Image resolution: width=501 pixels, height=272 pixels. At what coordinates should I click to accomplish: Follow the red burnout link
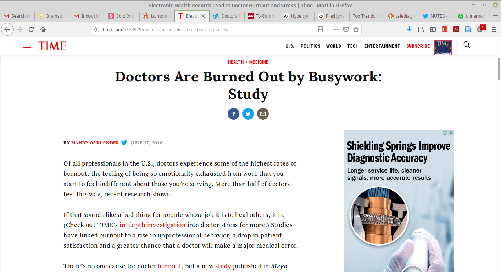(169, 266)
